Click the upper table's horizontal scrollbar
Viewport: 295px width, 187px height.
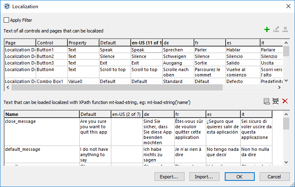(x=117, y=88)
